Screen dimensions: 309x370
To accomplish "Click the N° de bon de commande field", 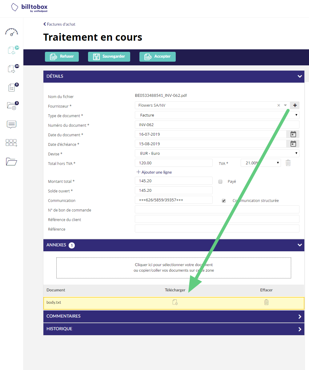I will (x=217, y=209).
